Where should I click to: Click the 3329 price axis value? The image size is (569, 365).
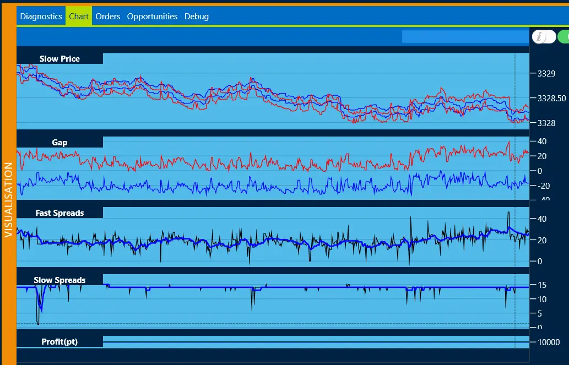[546, 74]
